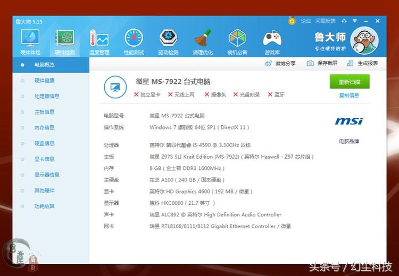Click the 微星 MS-7922 台式电脑 heading
The height and width of the screenshot is (276, 399).
pyautogui.click(x=173, y=82)
